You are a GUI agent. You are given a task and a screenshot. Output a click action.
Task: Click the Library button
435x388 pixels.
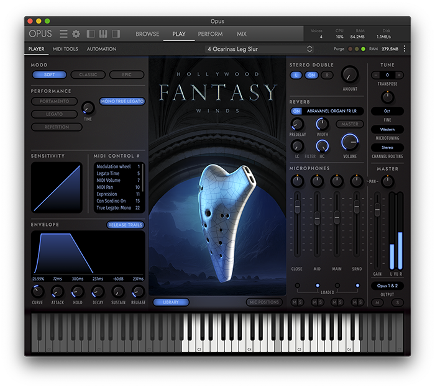[x=171, y=302]
